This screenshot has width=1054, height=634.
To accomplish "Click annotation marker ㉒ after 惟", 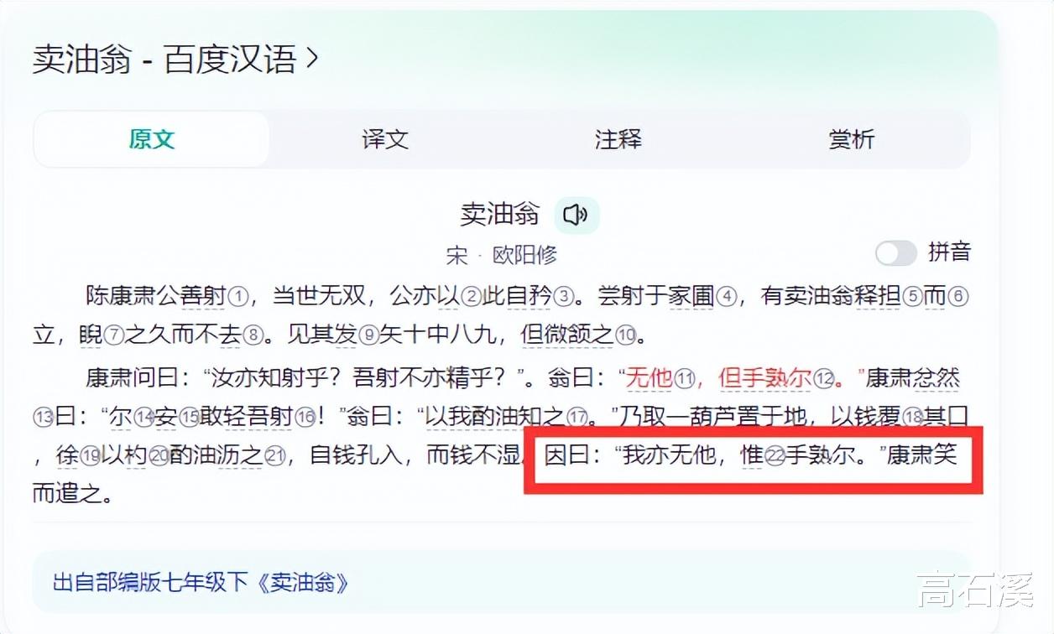I will pyautogui.click(x=775, y=457).
